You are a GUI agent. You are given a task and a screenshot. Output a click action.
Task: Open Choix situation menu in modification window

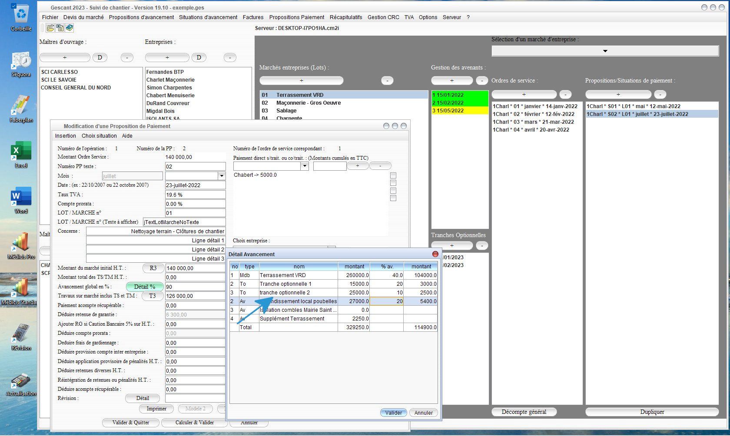[x=99, y=136]
